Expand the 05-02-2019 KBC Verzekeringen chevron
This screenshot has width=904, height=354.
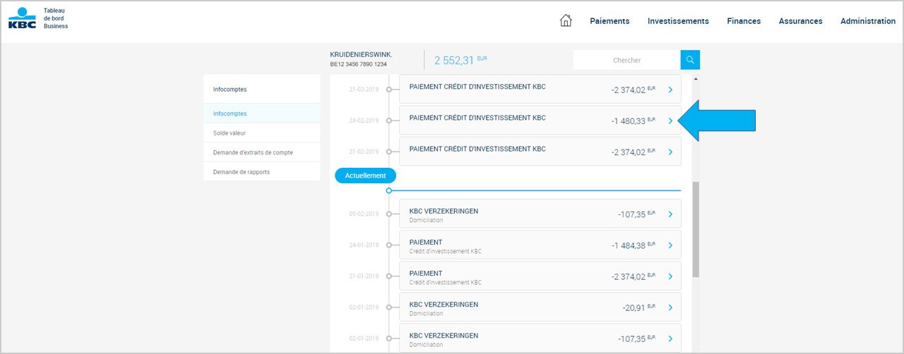coord(670,214)
